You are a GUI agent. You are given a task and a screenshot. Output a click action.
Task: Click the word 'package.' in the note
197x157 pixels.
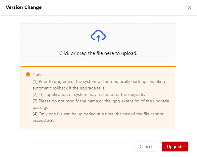(x=41, y=108)
